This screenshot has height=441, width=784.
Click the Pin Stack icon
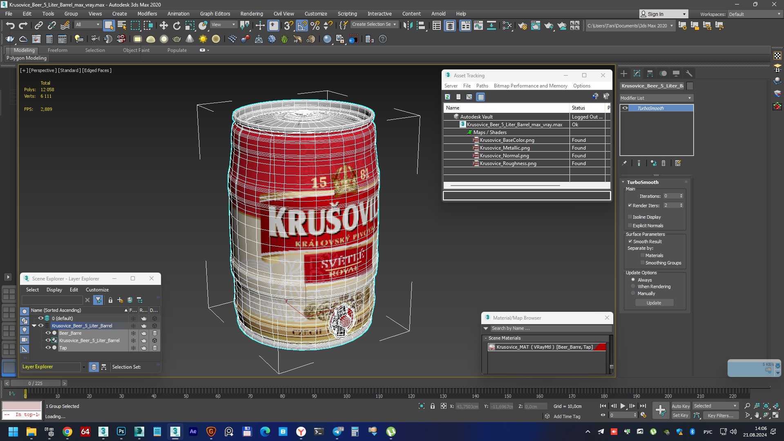tap(624, 163)
